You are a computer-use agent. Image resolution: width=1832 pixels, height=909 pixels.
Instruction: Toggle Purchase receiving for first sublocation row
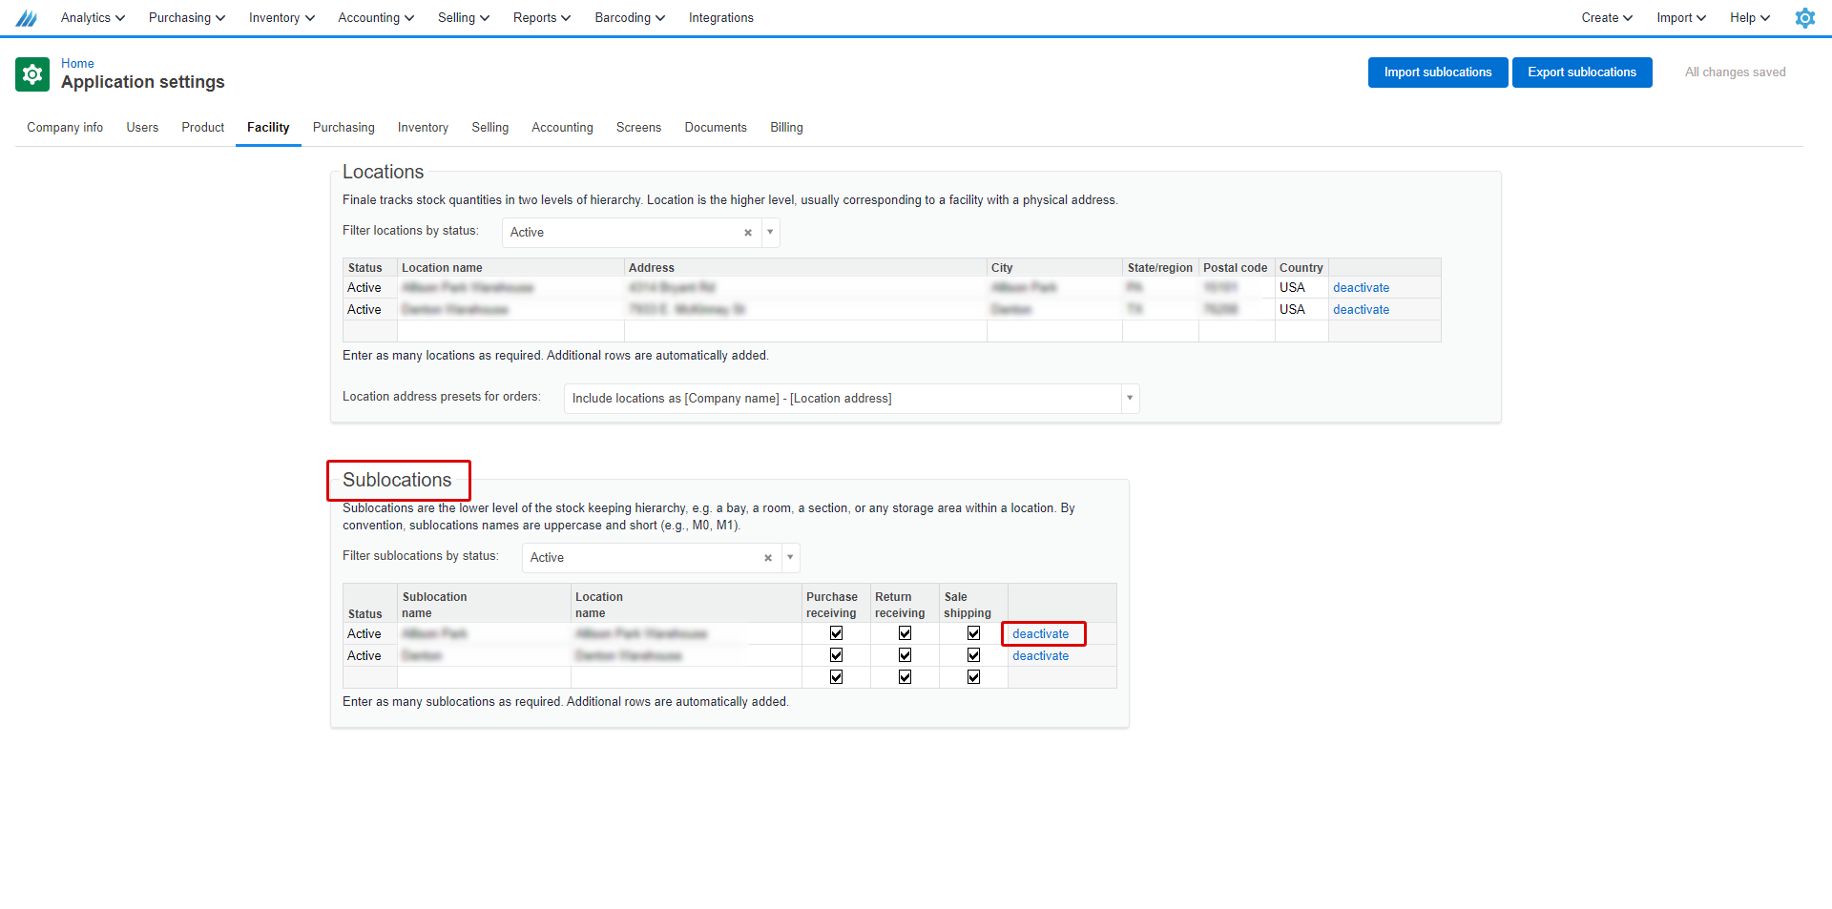point(837,633)
